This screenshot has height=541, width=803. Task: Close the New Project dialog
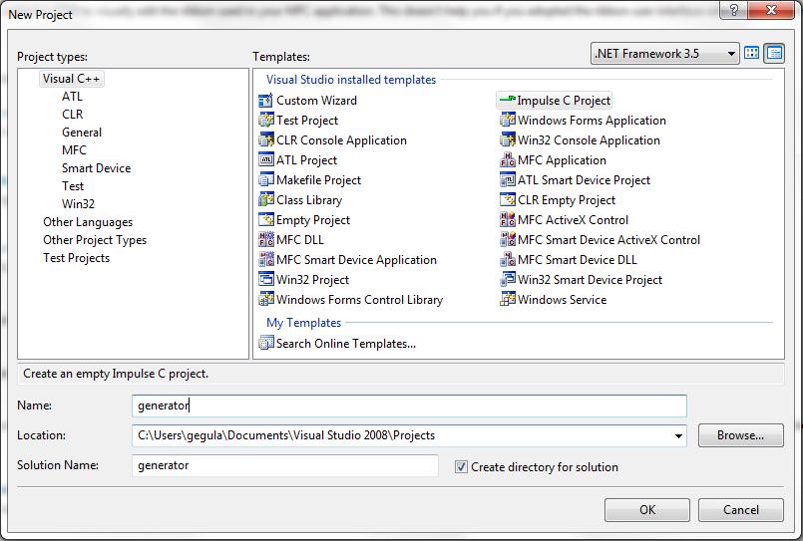[771, 10]
